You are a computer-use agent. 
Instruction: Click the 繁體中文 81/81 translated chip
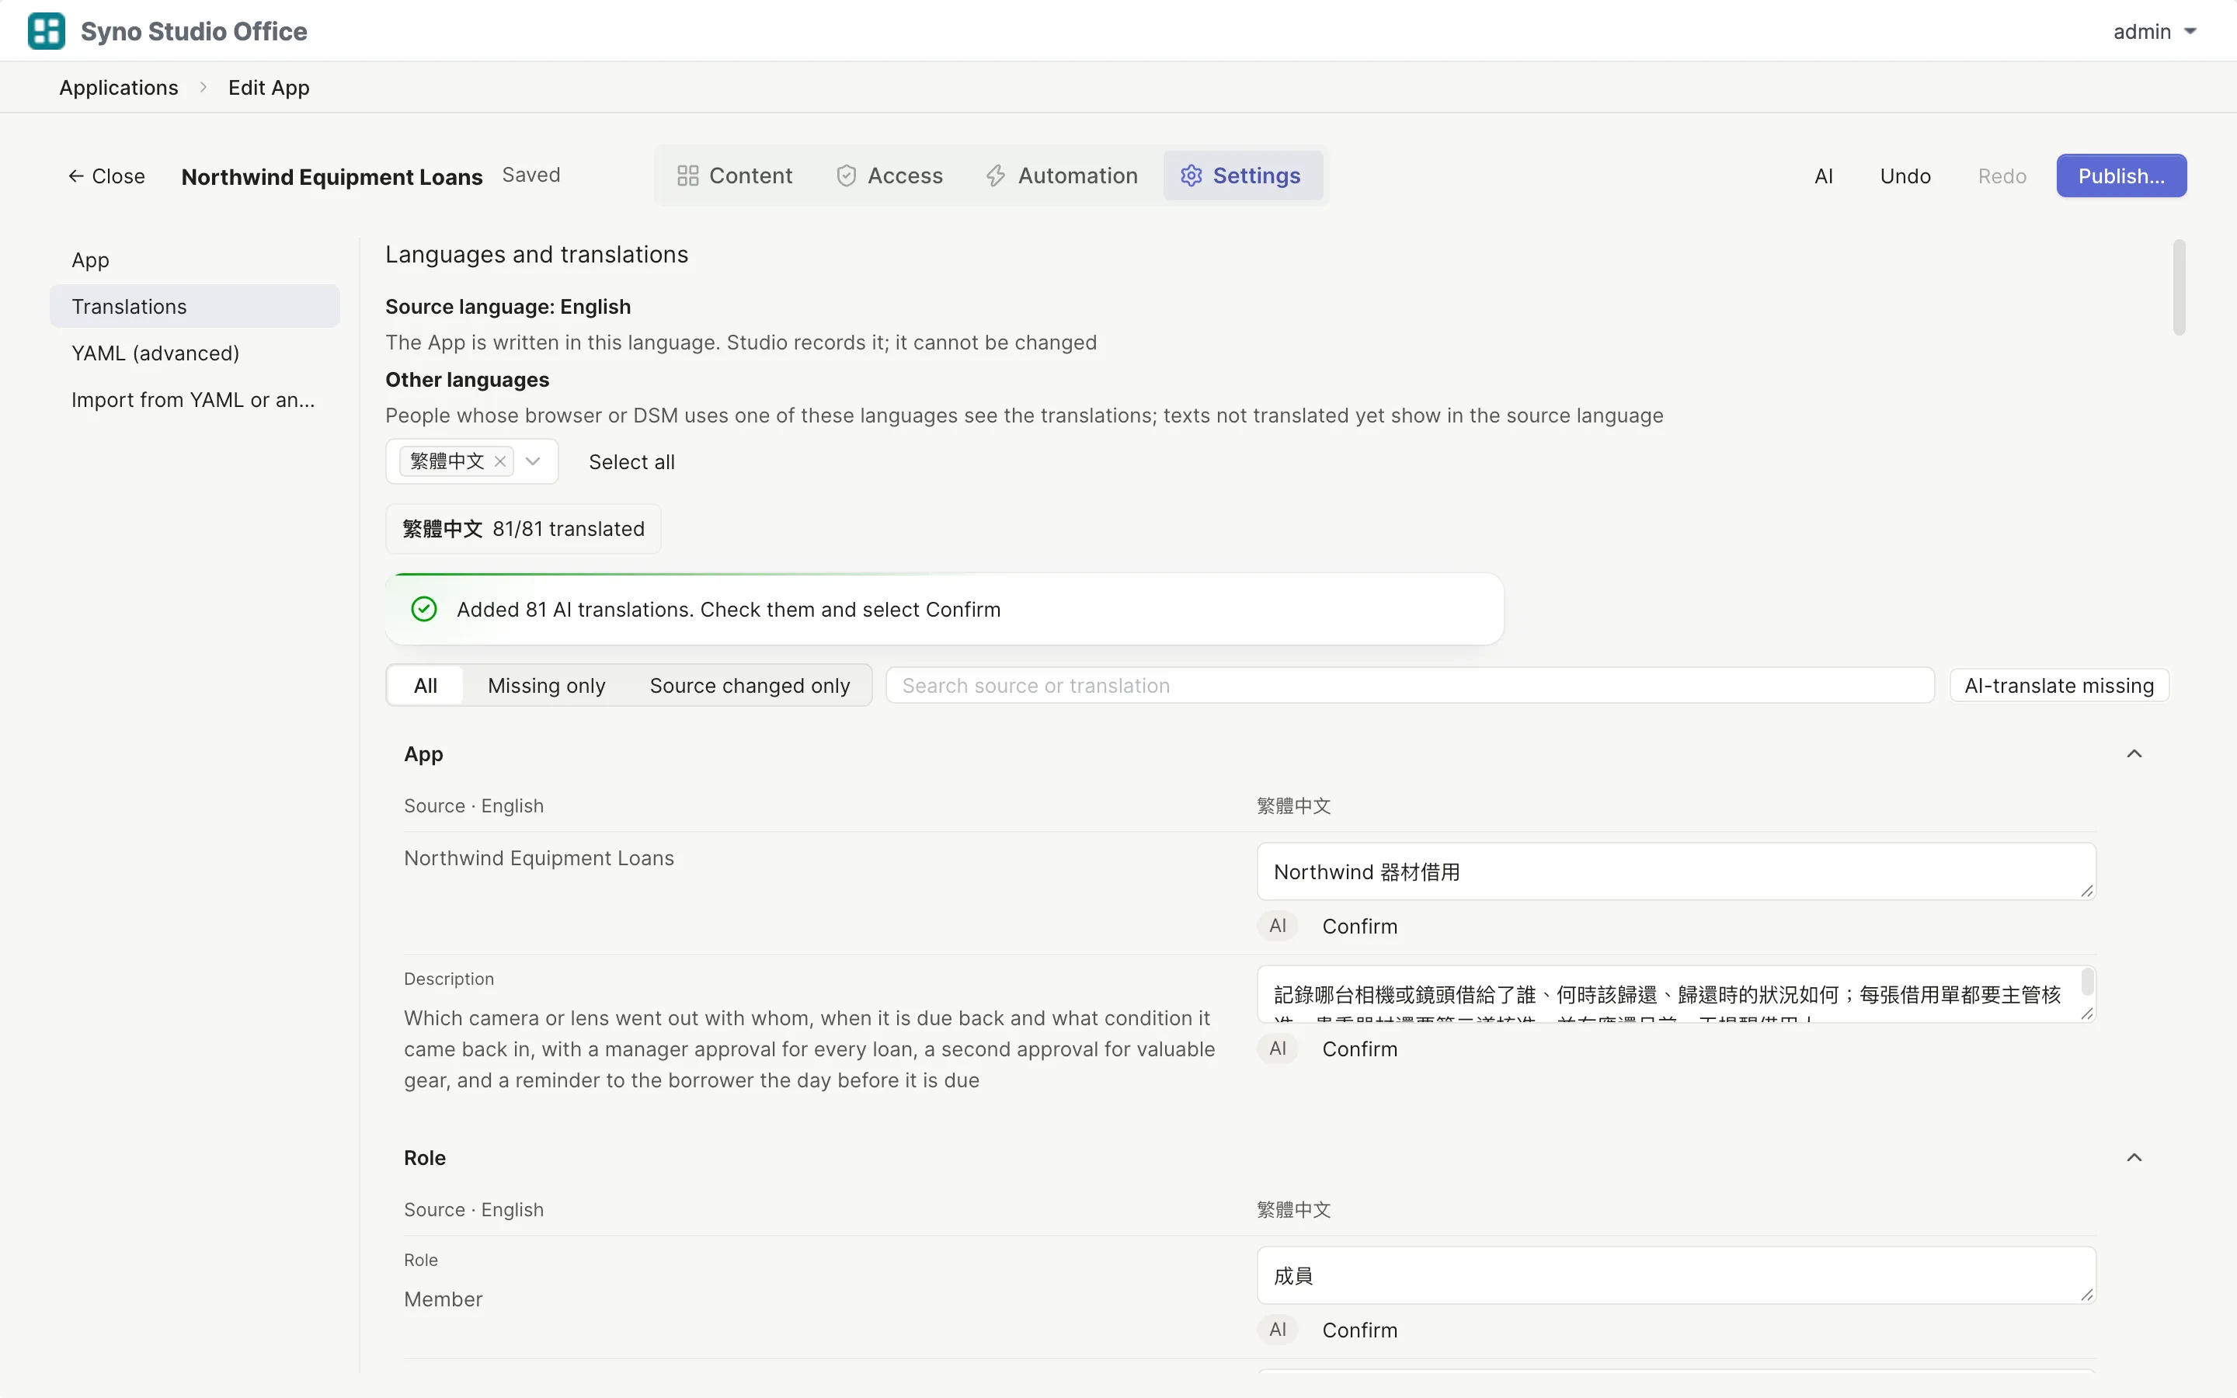524,529
